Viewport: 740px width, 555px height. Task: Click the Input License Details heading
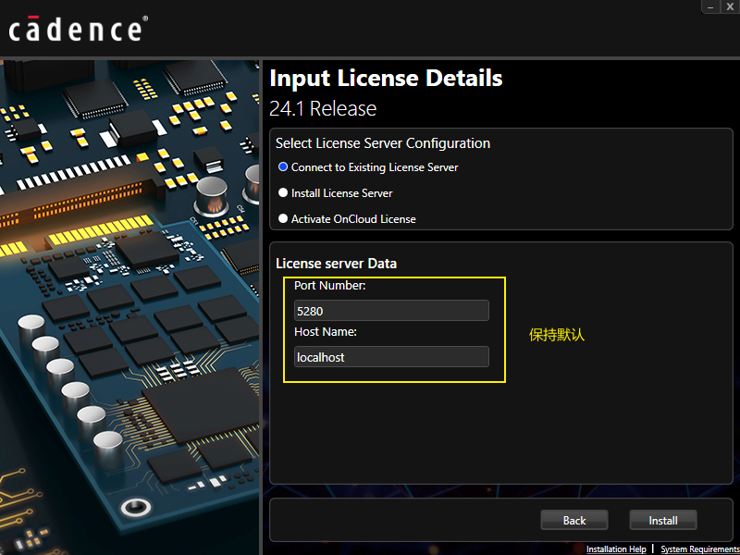point(386,78)
